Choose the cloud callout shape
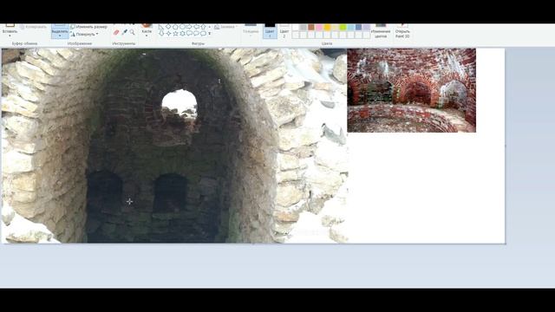The height and width of the screenshot is (312, 555). [203, 33]
